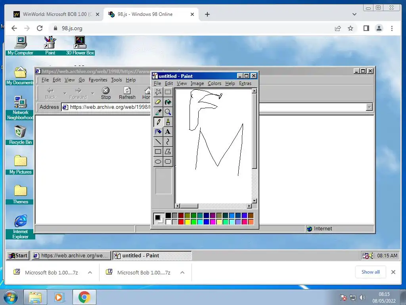Switch to the WinWorld Microsoft BOB tab
The width and height of the screenshot is (406, 305).
coord(57,14)
